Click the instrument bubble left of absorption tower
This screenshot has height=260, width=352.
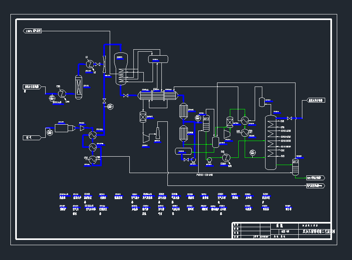(252, 152)
